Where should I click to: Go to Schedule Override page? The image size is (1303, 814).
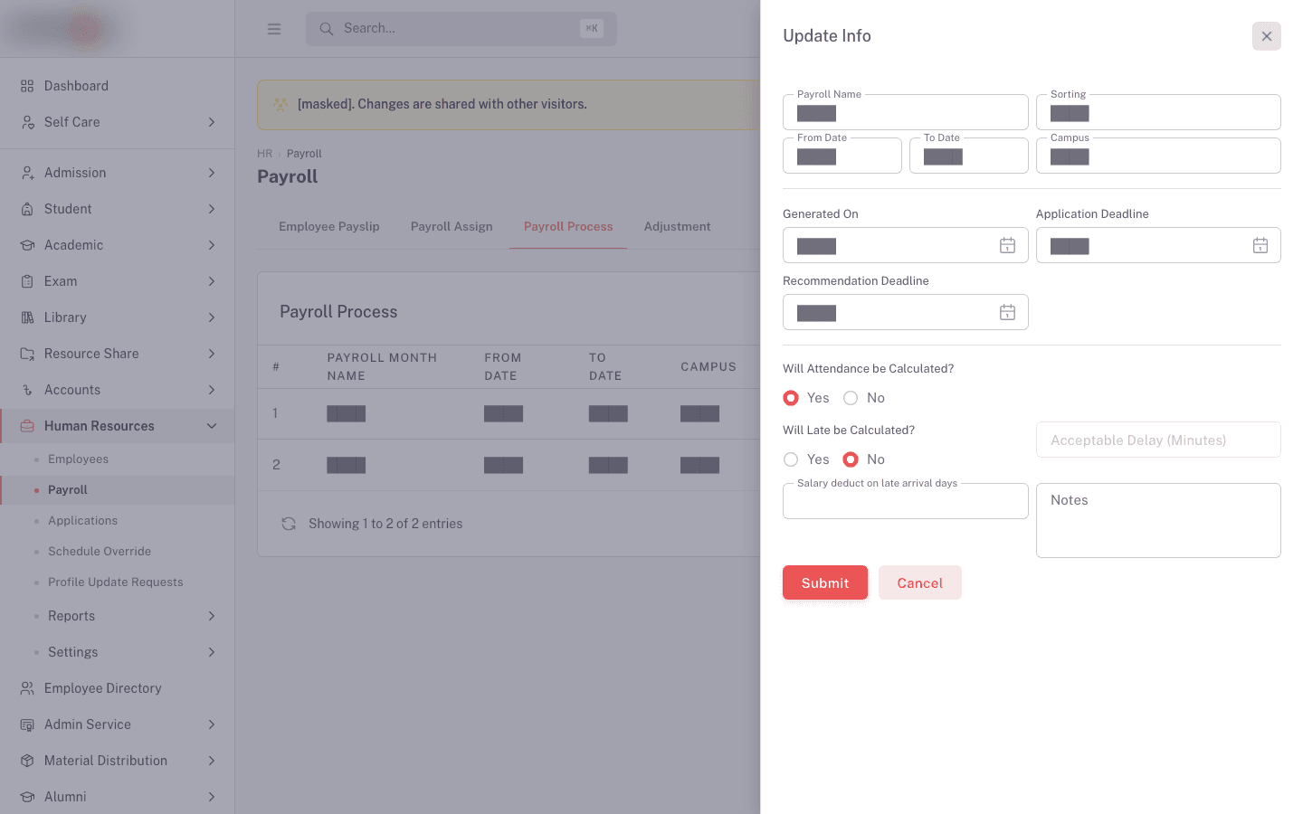tap(100, 552)
